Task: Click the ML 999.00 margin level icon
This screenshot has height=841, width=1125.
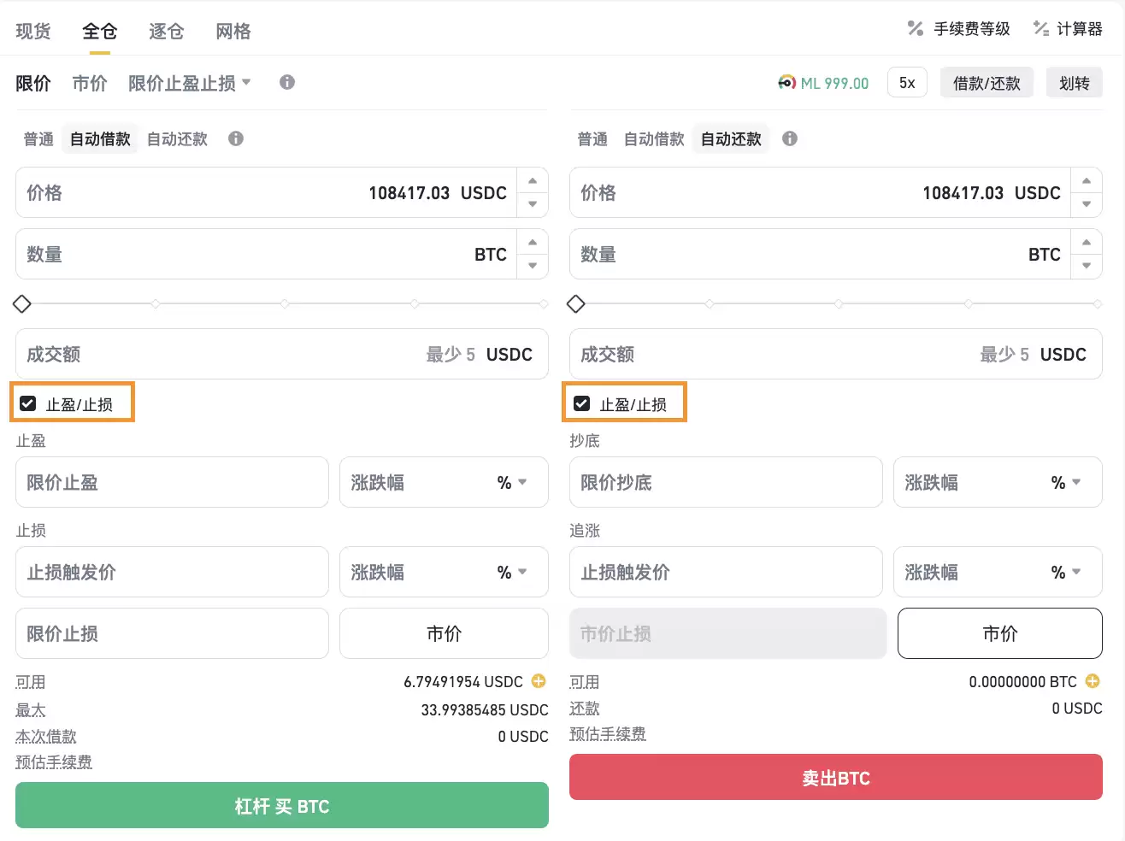Action: pos(786,83)
